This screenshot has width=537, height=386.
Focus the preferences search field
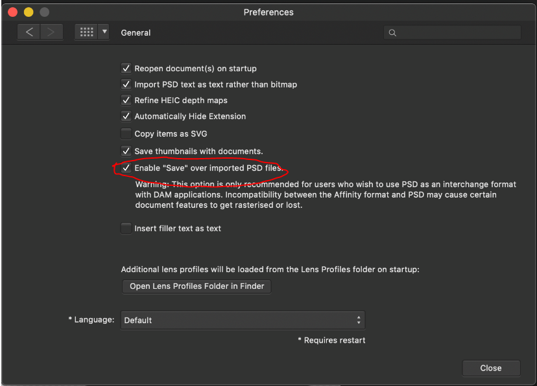click(x=457, y=32)
